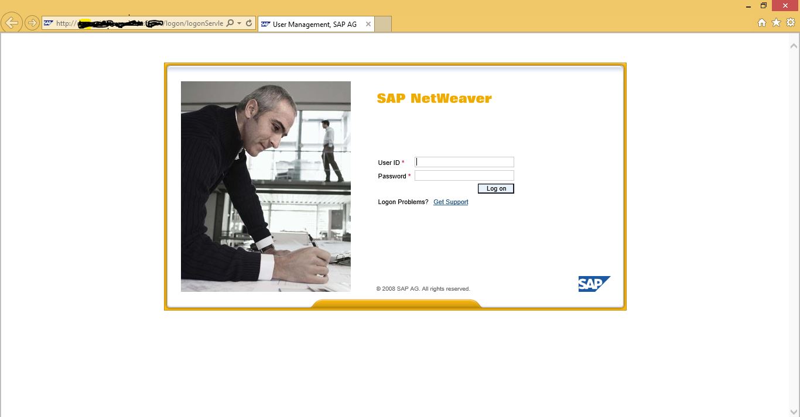The width and height of the screenshot is (800, 417).
Task: Click the SAP icon on the browser tab
Action: (265, 25)
